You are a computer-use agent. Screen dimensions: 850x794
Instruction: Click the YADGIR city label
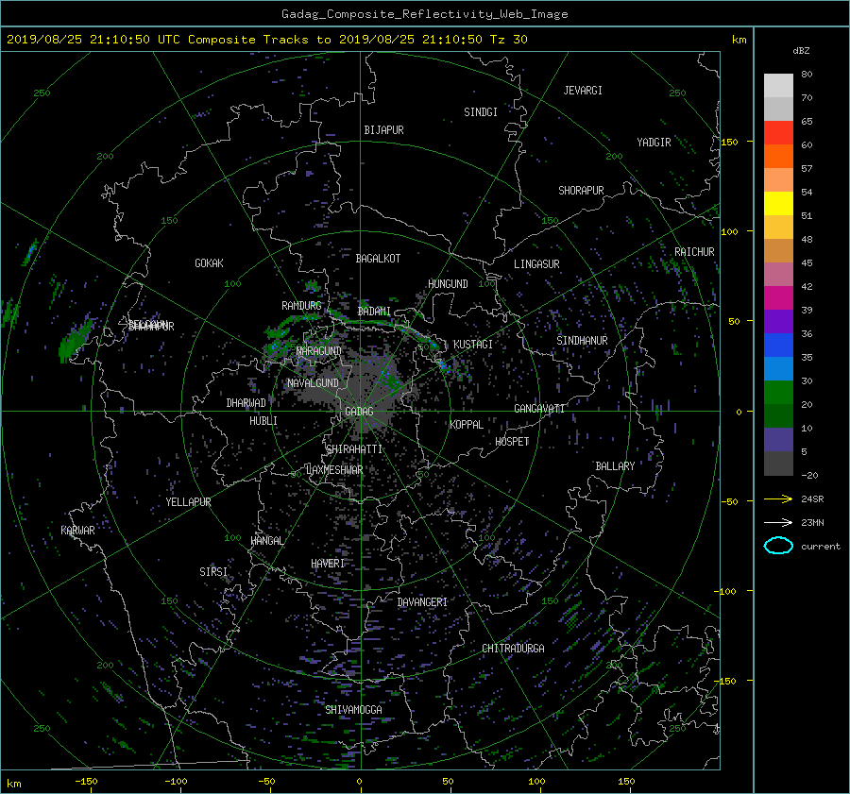pyautogui.click(x=654, y=143)
